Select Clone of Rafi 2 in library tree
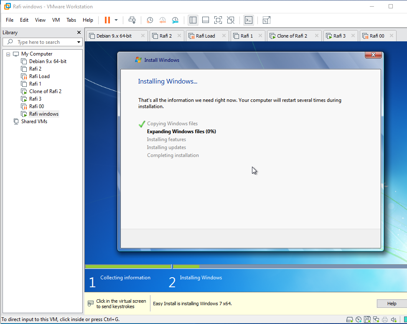The width and height of the screenshot is (407, 324). point(41,91)
